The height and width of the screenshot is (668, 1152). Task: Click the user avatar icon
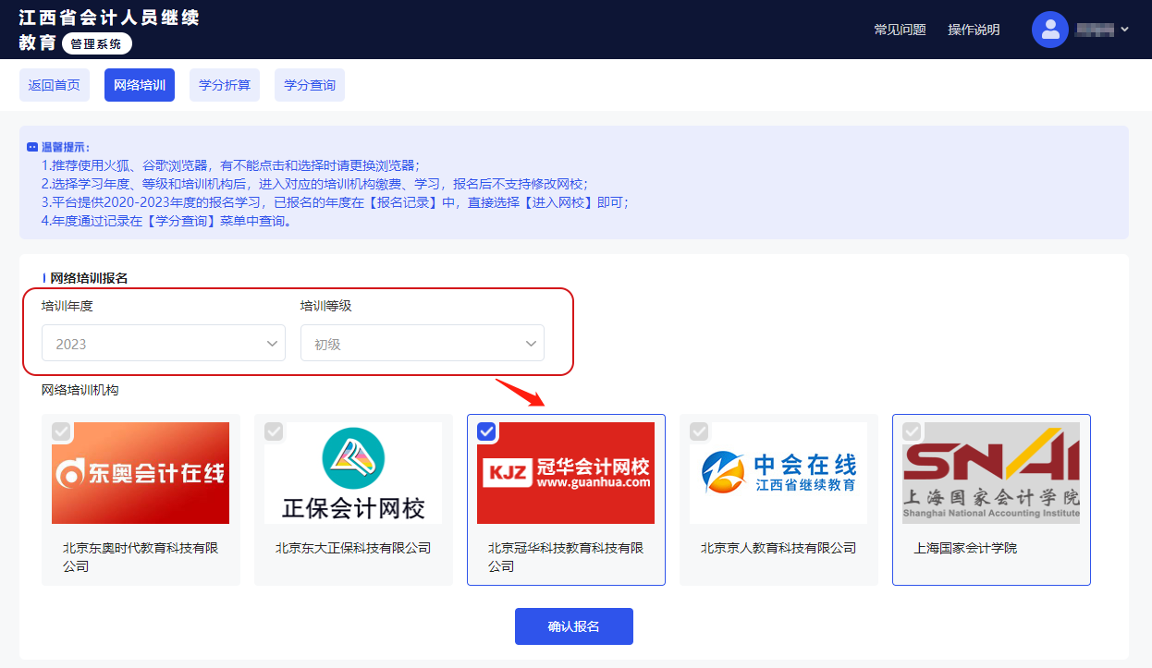click(x=1050, y=30)
